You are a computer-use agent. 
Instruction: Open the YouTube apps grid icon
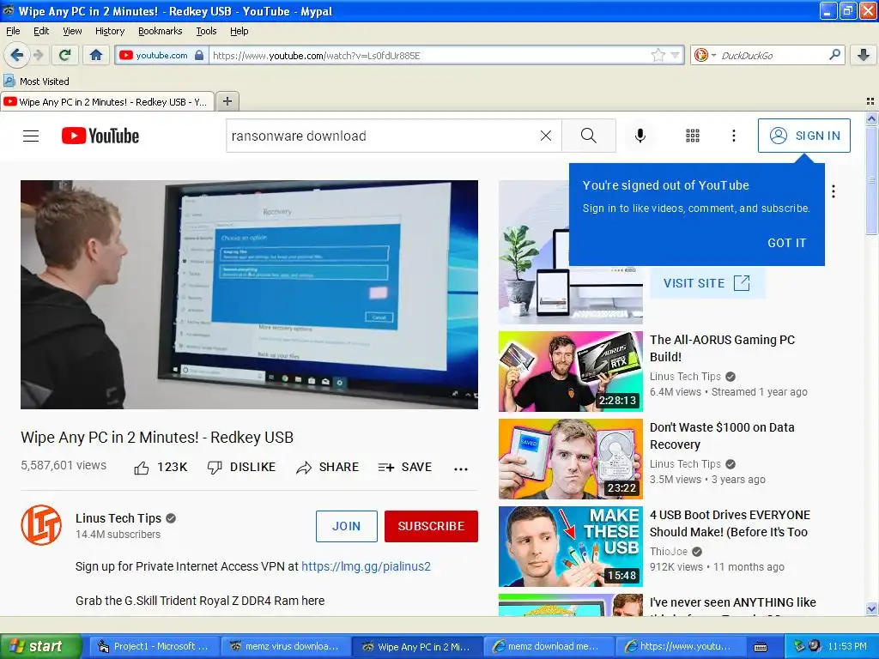(x=693, y=136)
